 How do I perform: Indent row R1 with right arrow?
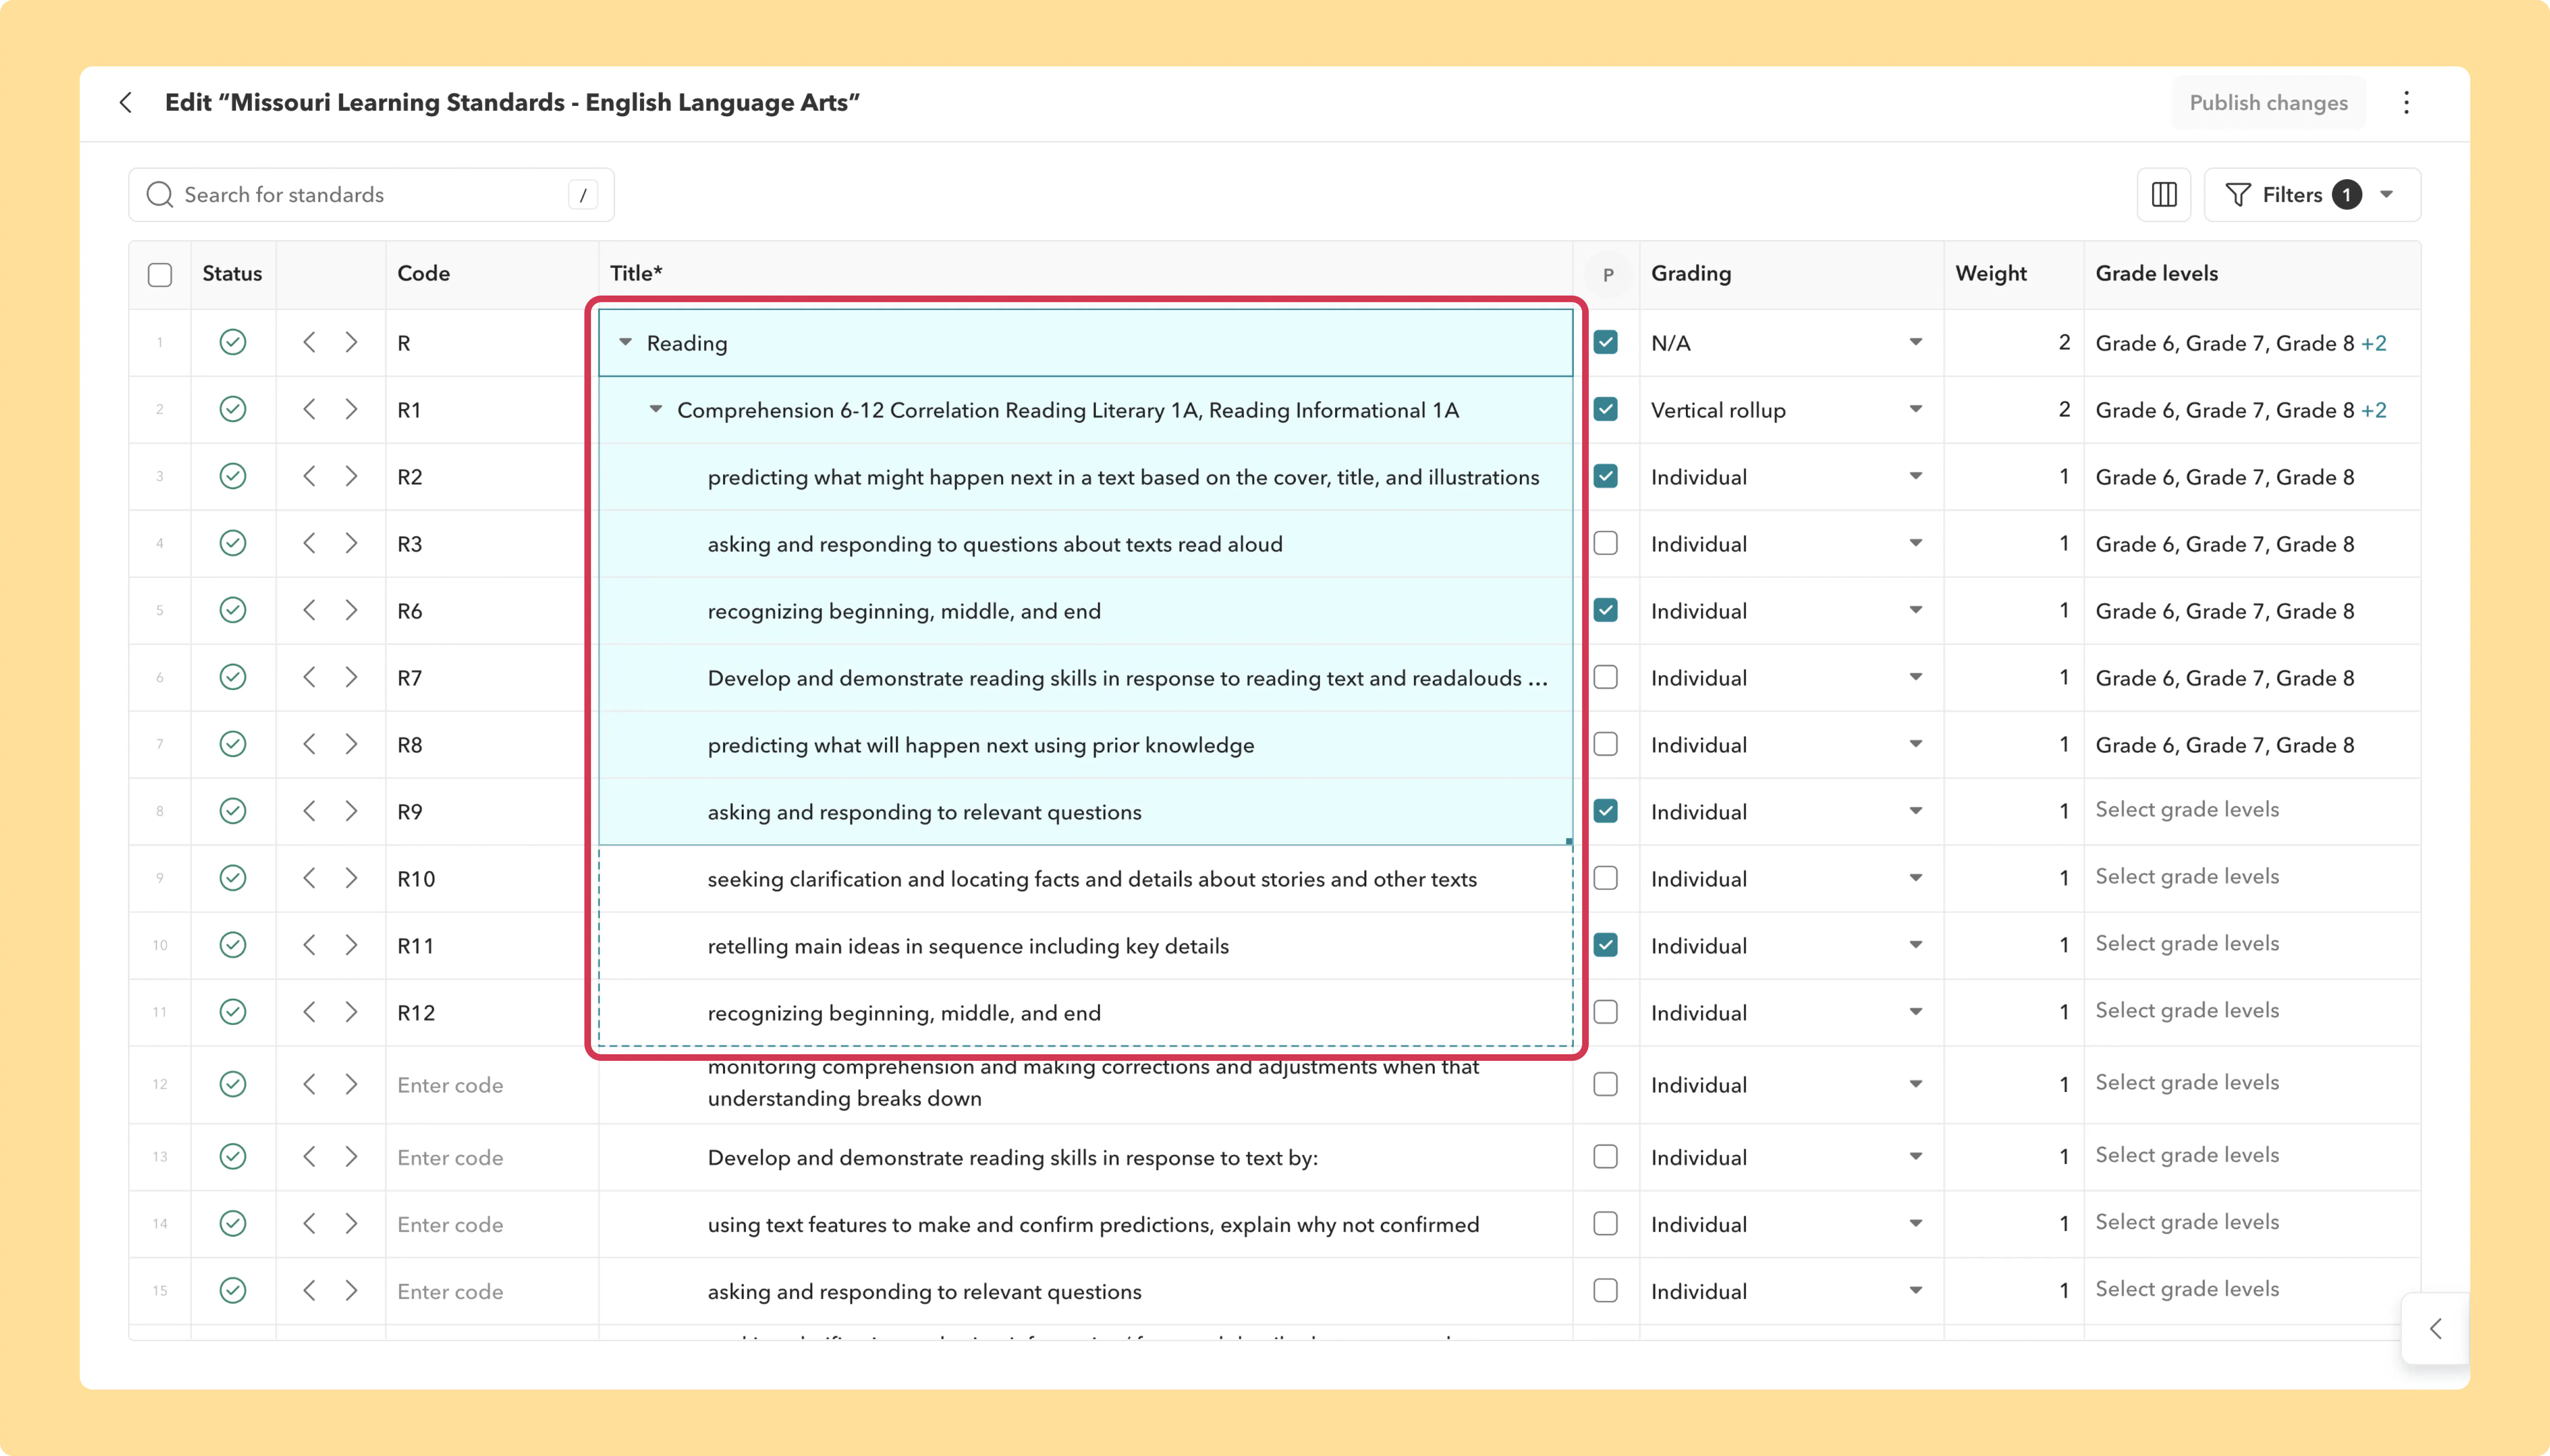(x=351, y=409)
